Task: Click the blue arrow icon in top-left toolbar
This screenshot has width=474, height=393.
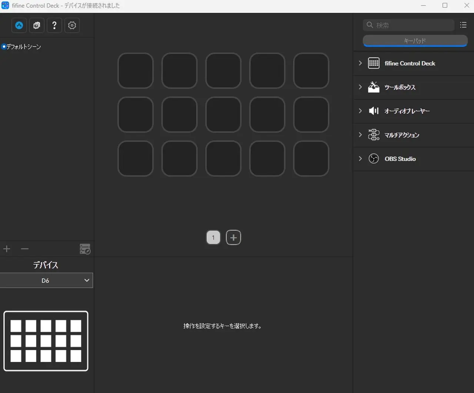Action: (19, 25)
